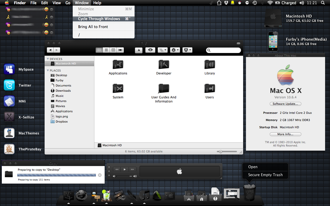
Task: Click the Finder icon in the Dock
Action: [x=69, y=196]
